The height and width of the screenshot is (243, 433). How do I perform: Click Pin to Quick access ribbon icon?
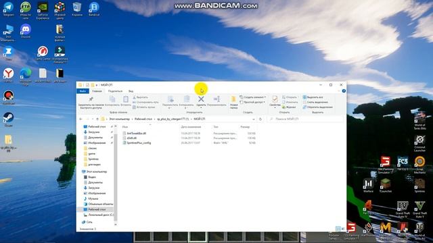pos(91,99)
